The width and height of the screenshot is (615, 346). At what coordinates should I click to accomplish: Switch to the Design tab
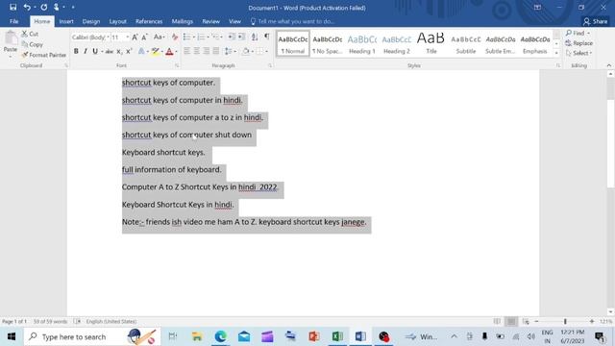[x=91, y=21]
